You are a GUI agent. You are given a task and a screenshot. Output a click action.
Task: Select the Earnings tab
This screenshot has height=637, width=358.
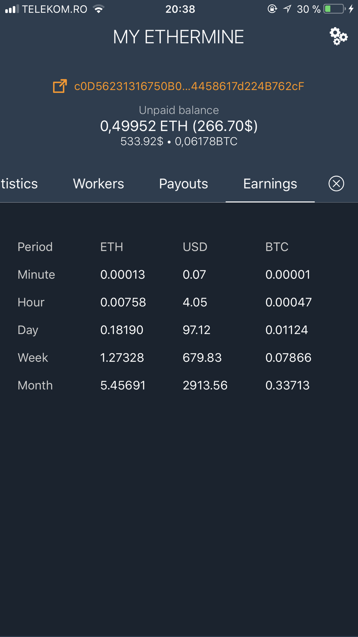pos(270,184)
